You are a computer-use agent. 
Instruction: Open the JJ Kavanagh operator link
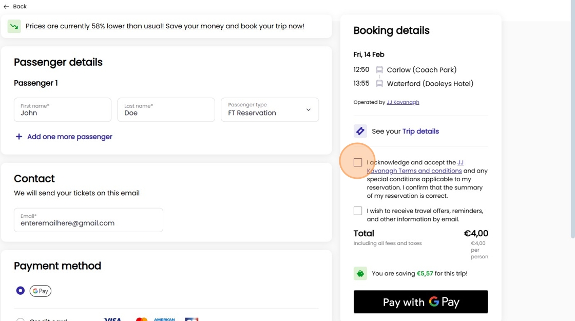(403, 102)
